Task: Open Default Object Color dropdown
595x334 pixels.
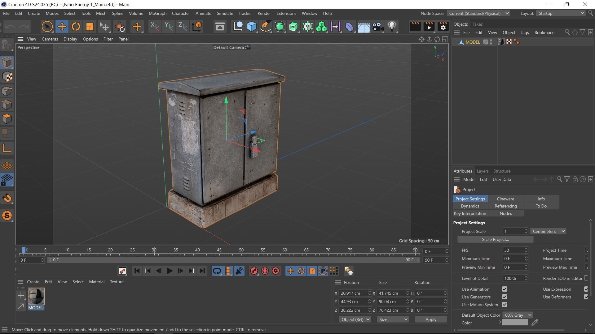Action: pos(517,315)
